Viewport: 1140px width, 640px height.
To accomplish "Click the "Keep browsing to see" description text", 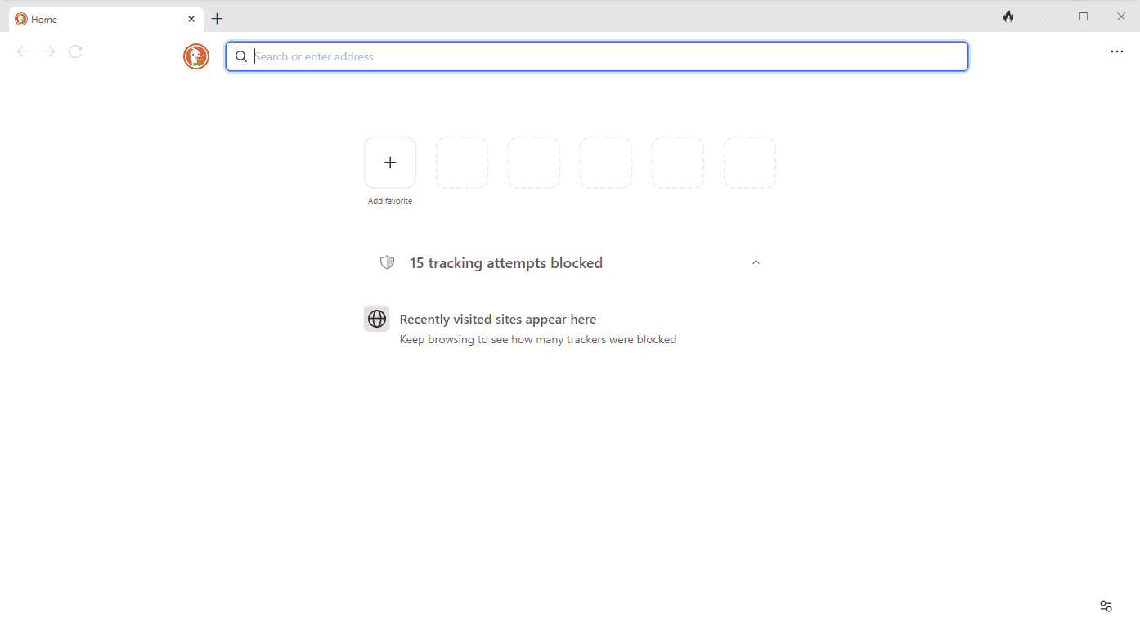I will click(538, 339).
